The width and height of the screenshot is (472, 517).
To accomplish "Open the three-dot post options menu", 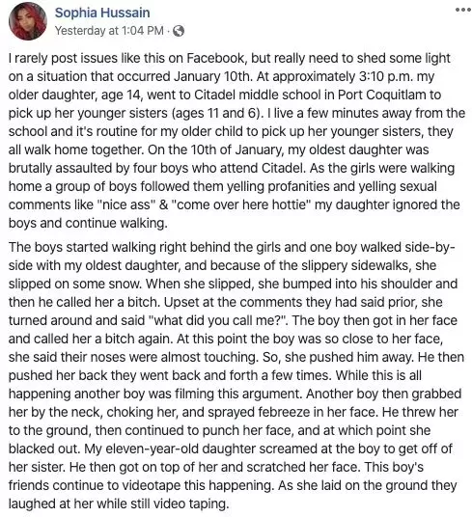I will [x=462, y=10].
